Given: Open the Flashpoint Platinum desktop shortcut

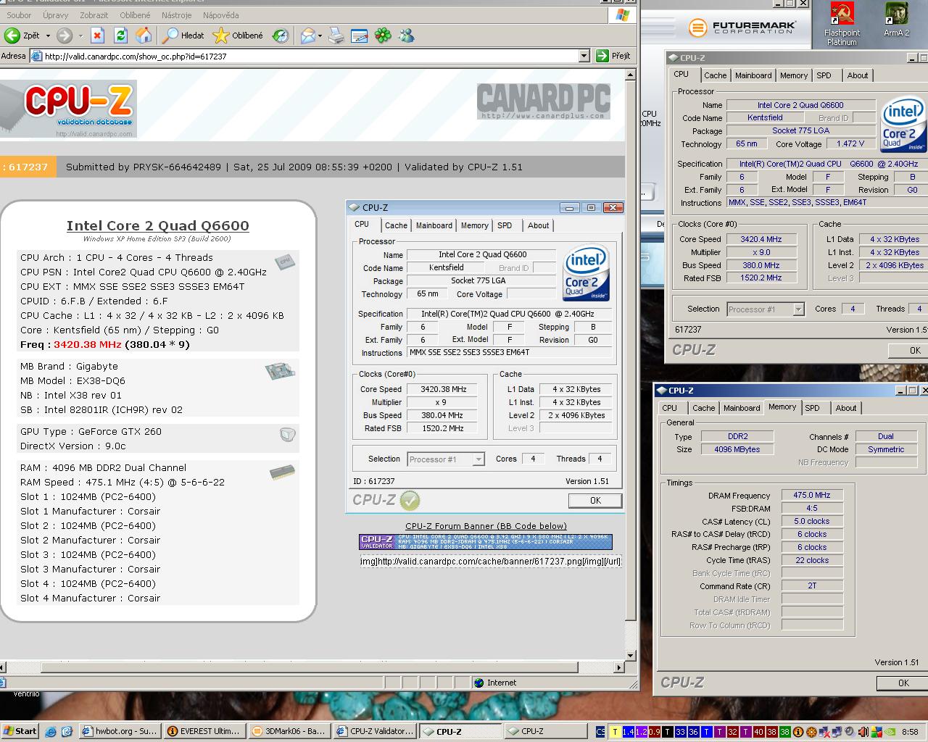Looking at the screenshot, I should point(842,24).
